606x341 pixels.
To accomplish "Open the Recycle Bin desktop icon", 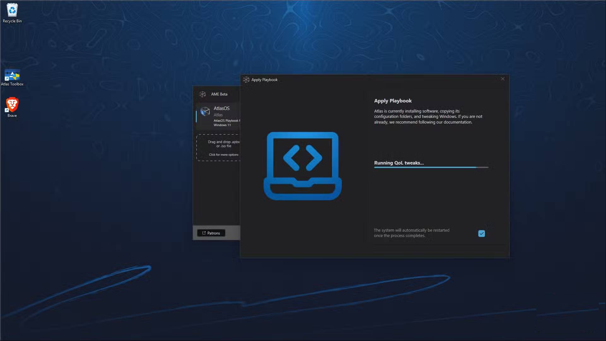I will (x=12, y=10).
